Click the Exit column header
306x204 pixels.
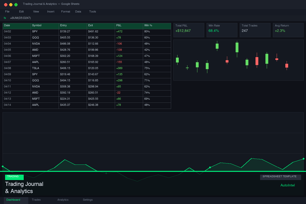101,25
